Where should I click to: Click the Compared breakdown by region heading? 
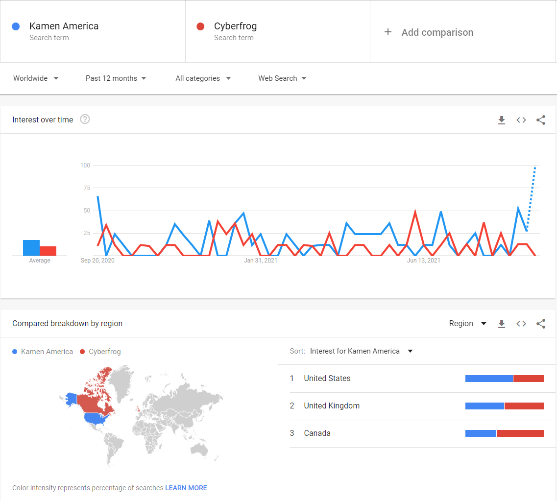tap(67, 323)
